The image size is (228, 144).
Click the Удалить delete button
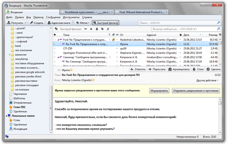[214, 69]
